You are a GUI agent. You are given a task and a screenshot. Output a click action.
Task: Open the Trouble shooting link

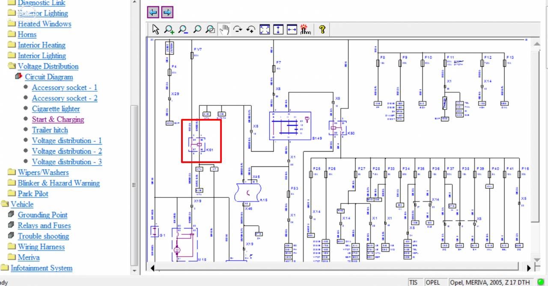(x=43, y=236)
